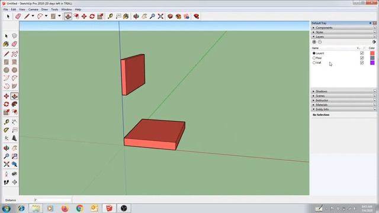Set Layer0 as the active layer
The image size is (379, 213).
(x=314, y=53)
